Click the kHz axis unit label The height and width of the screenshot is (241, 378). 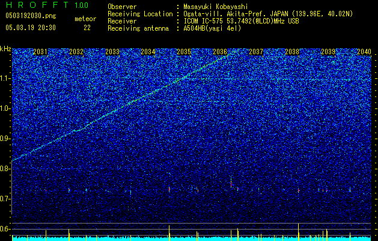point(5,49)
